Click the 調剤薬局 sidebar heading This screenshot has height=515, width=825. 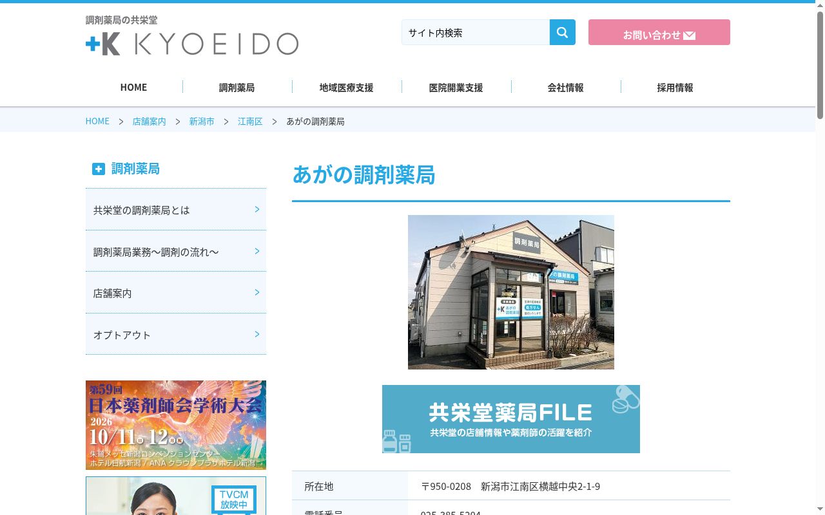(135, 169)
